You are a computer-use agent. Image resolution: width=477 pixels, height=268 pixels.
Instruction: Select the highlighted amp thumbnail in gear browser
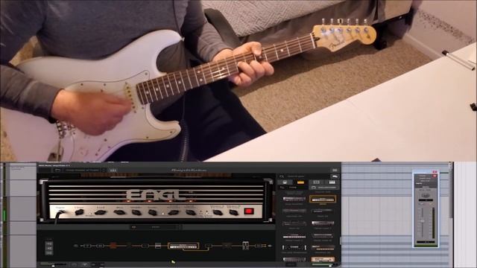323,200
